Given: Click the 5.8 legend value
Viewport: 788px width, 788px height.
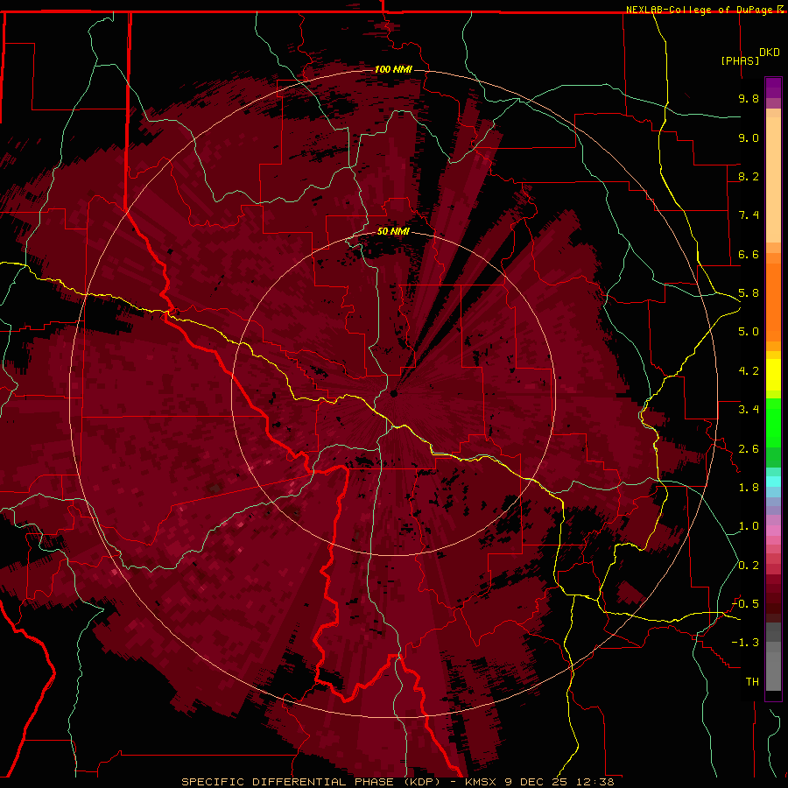Looking at the screenshot, I should click(x=749, y=293).
